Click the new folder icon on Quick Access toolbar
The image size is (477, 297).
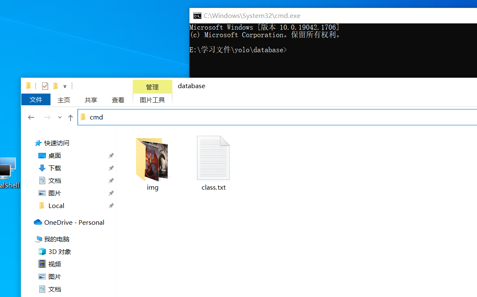click(x=56, y=86)
